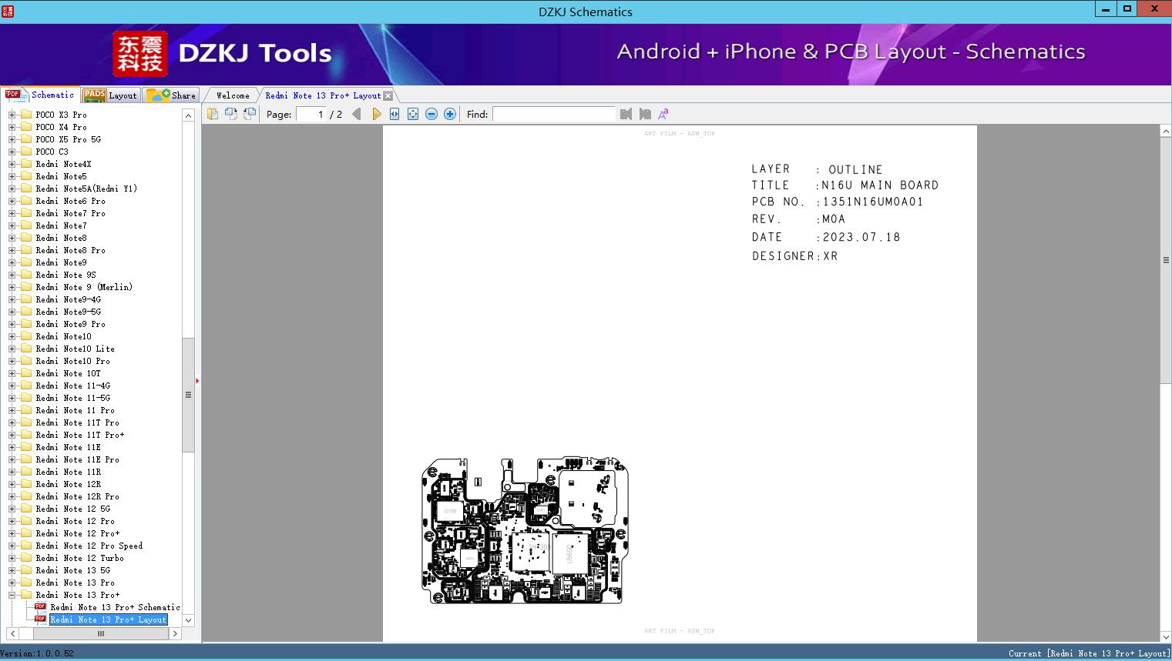The width and height of the screenshot is (1172, 661).
Task: Click tree horizontal scrollbar left arrow
Action: 12,633
